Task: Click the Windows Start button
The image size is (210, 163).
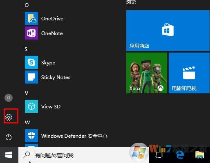Action: (9, 155)
